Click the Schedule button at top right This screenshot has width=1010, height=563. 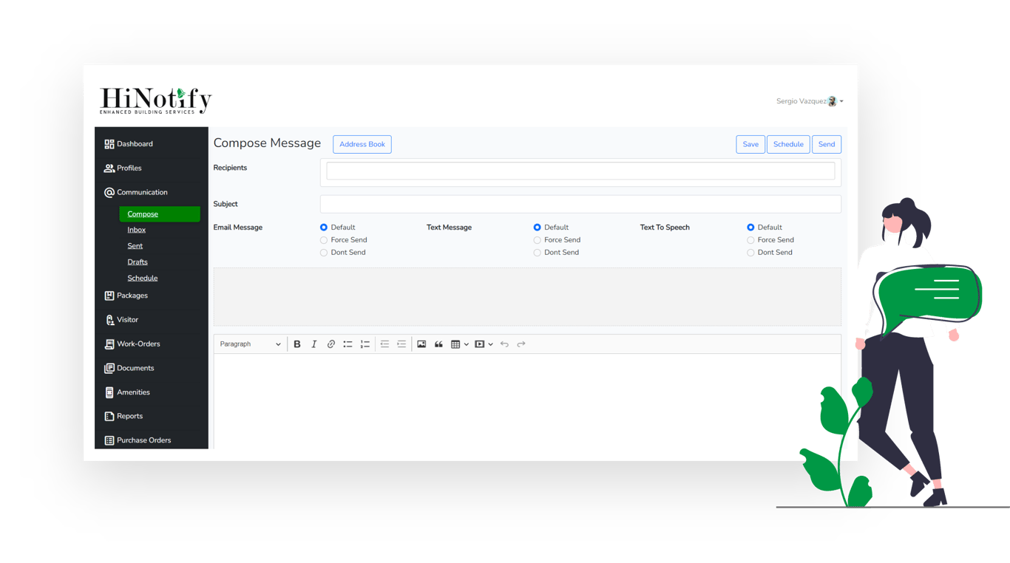pos(788,144)
